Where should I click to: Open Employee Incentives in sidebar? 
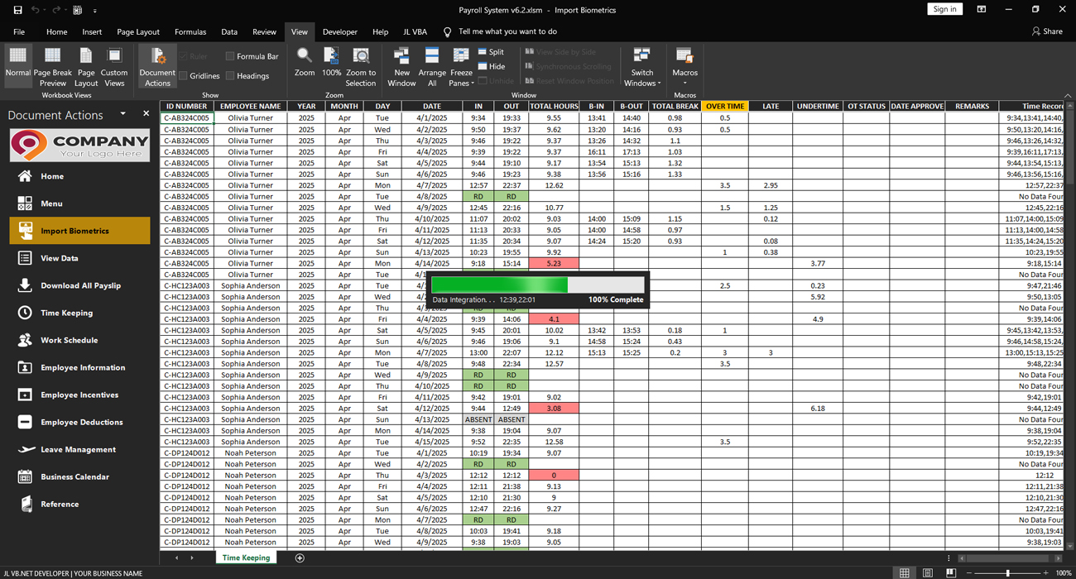79,395
